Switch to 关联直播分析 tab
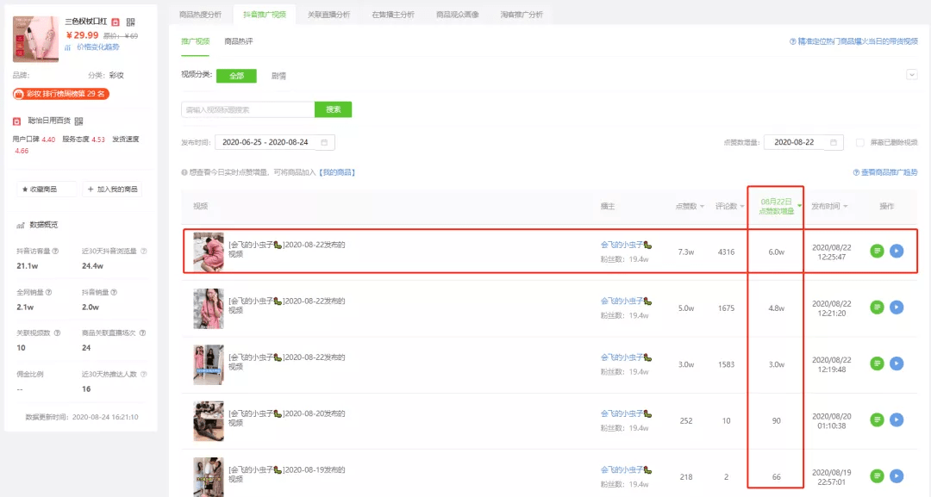Screen dimensions: 931x497 click(x=328, y=15)
